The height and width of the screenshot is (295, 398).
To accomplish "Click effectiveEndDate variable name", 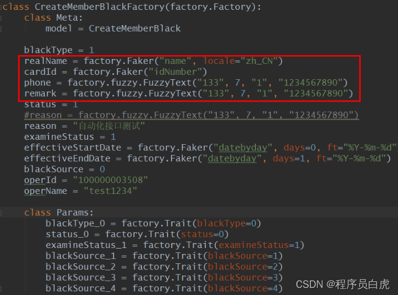I will coord(67,158).
